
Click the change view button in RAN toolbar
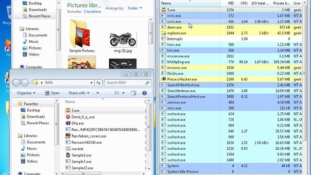click(x=117, y=93)
